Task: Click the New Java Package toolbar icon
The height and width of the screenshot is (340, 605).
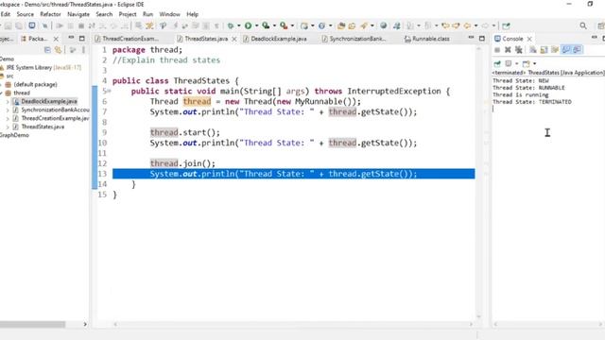Action: click(x=304, y=25)
